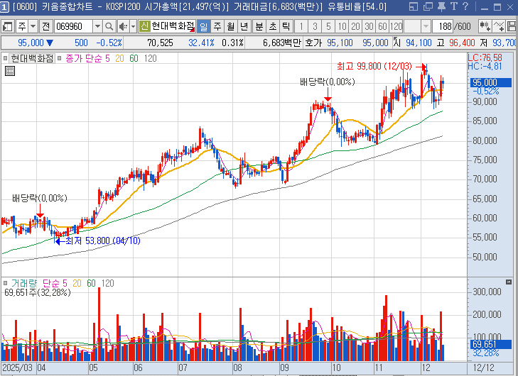Click the stock search magnifier icon
The image size is (518, 376).
[x=109, y=26]
